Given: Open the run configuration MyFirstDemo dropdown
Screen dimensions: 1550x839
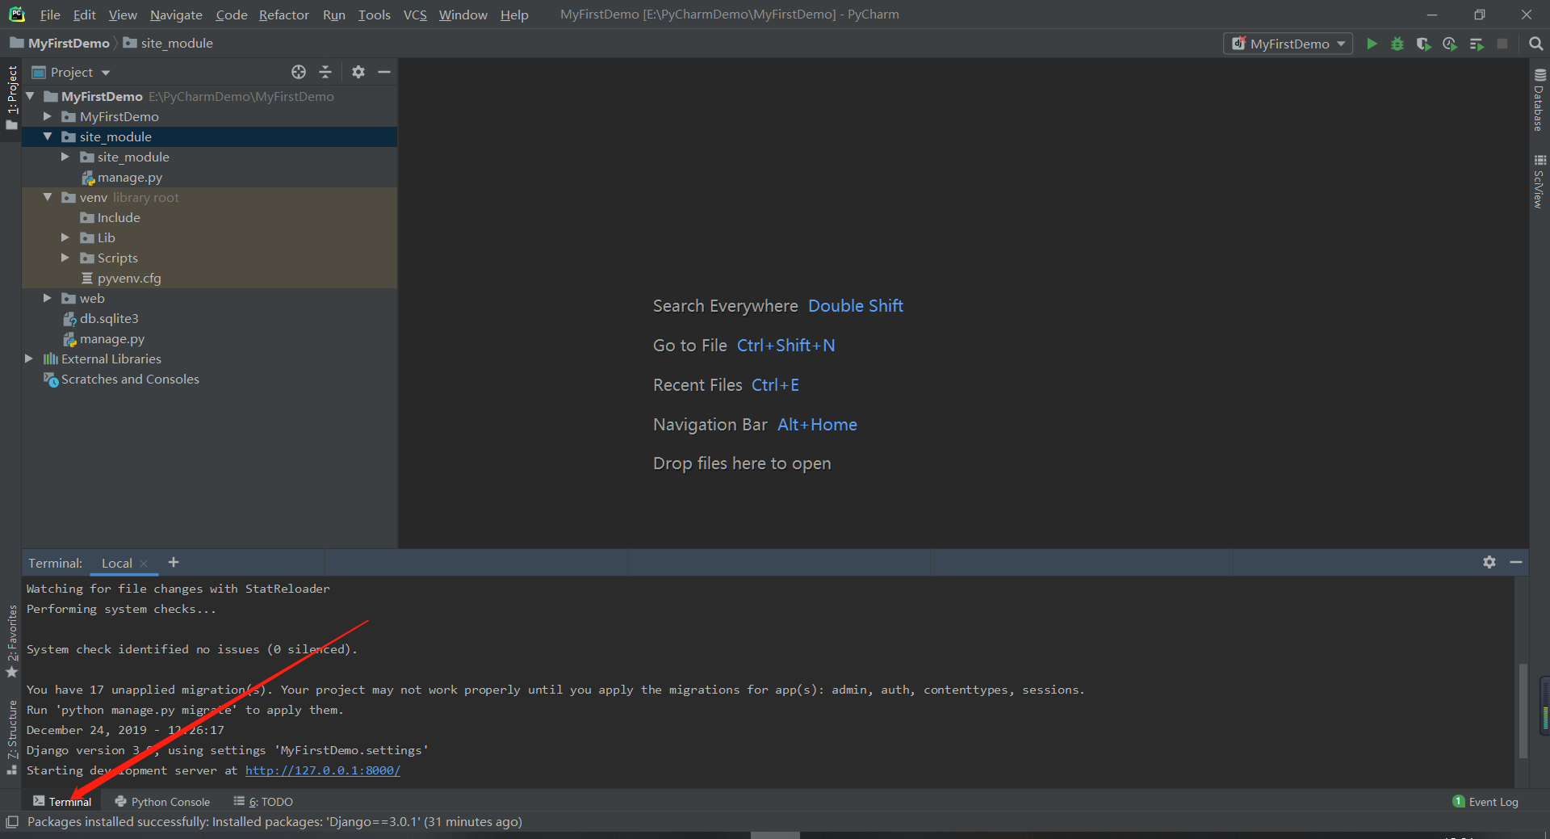Looking at the screenshot, I should click(1288, 44).
